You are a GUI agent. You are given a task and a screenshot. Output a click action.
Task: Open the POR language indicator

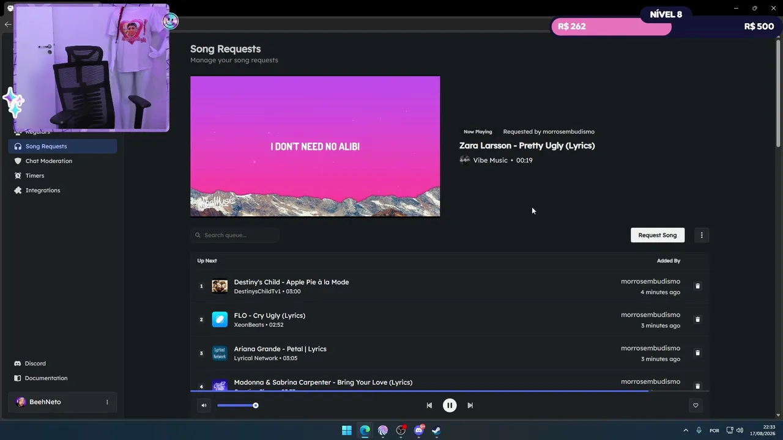[714, 430]
